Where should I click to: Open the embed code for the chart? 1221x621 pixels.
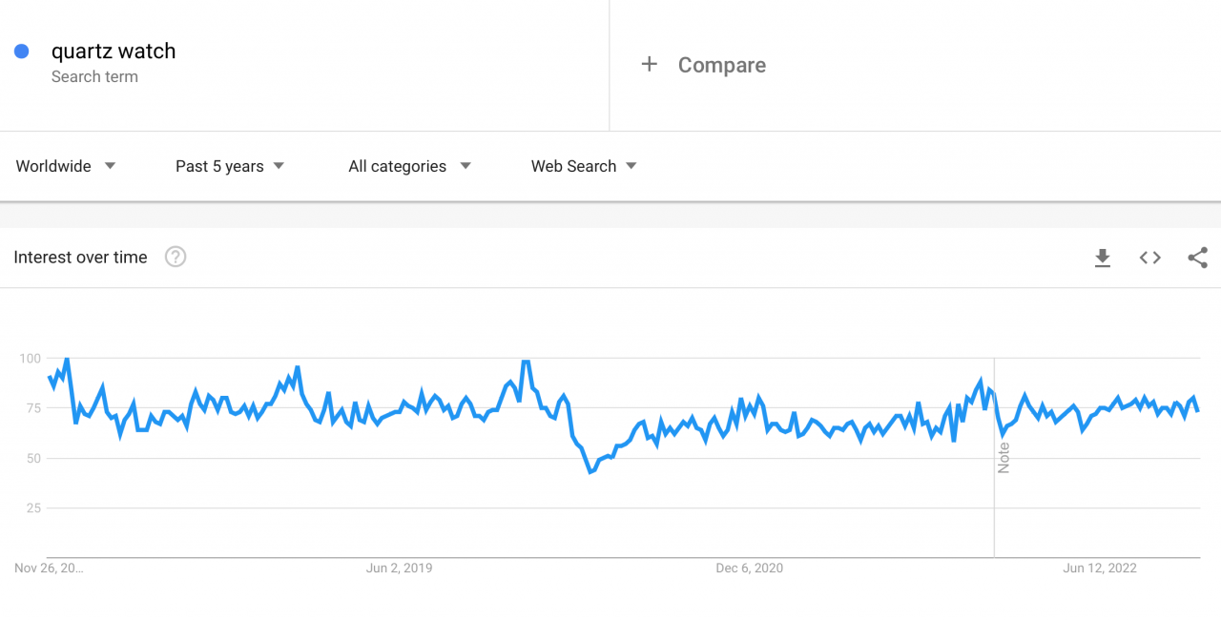tap(1149, 258)
